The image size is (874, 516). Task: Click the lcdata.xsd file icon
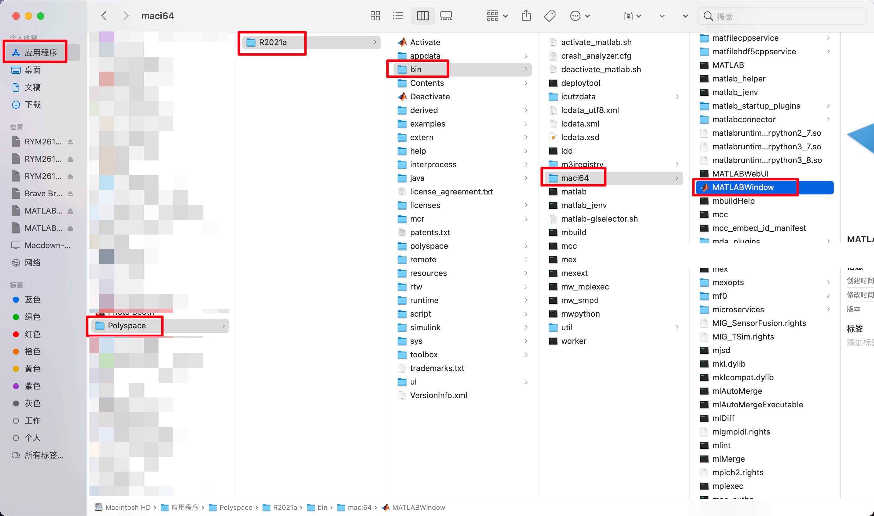coord(553,137)
